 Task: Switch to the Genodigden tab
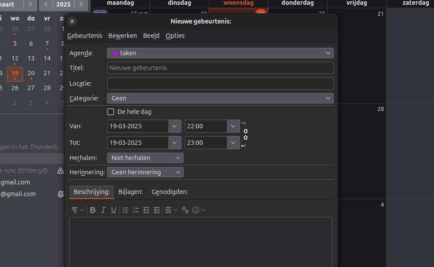pos(170,192)
